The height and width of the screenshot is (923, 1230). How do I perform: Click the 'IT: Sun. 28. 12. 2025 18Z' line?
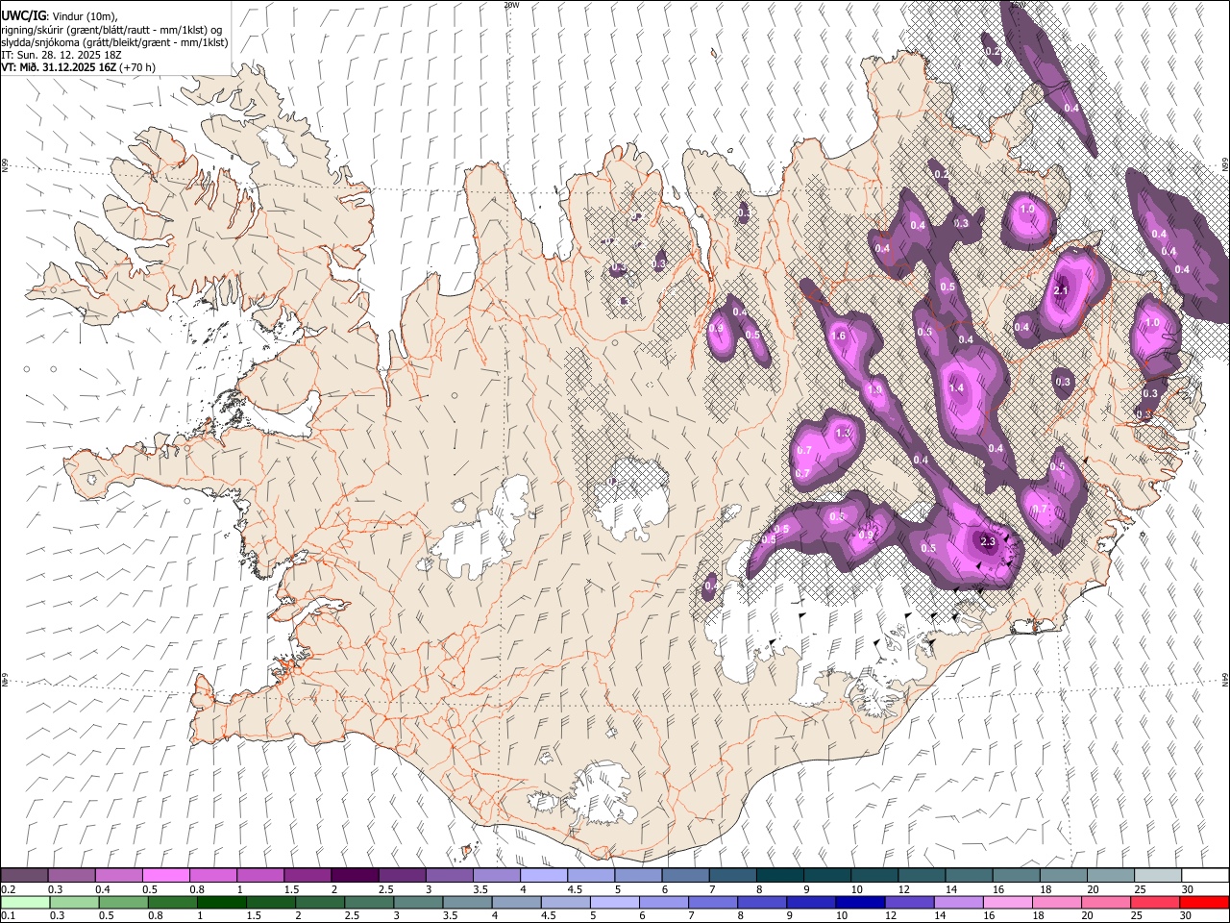(60, 55)
